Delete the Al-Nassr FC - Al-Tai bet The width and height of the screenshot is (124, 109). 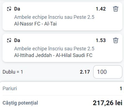(116, 9)
